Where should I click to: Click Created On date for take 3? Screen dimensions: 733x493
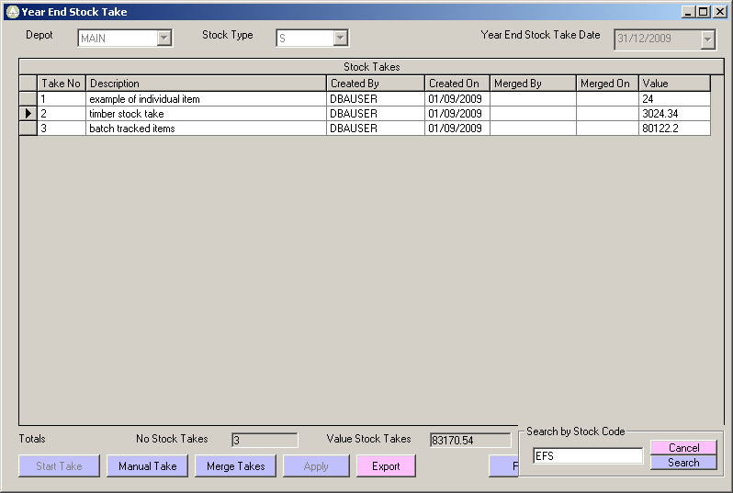(457, 128)
